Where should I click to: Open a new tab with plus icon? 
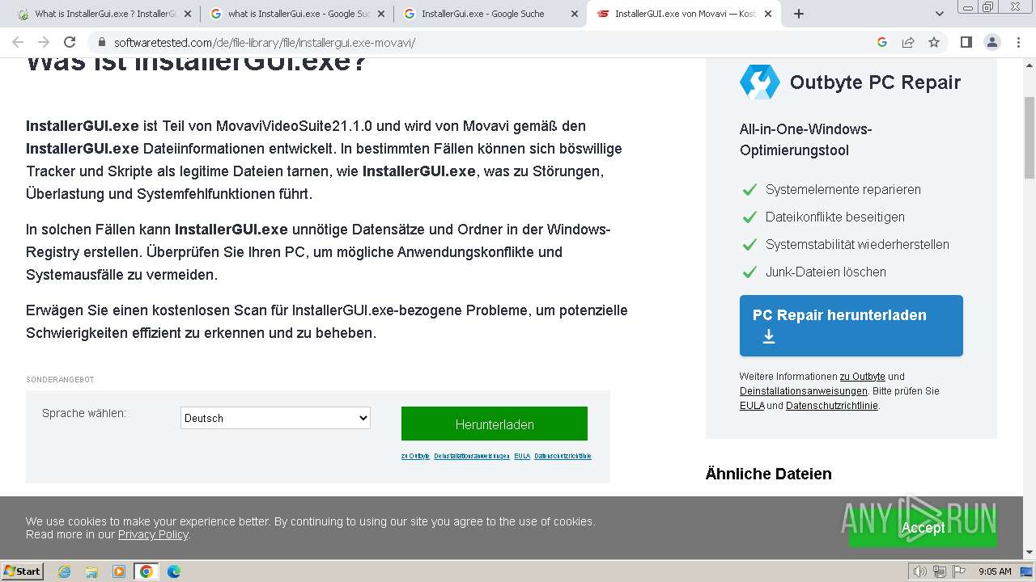point(799,14)
